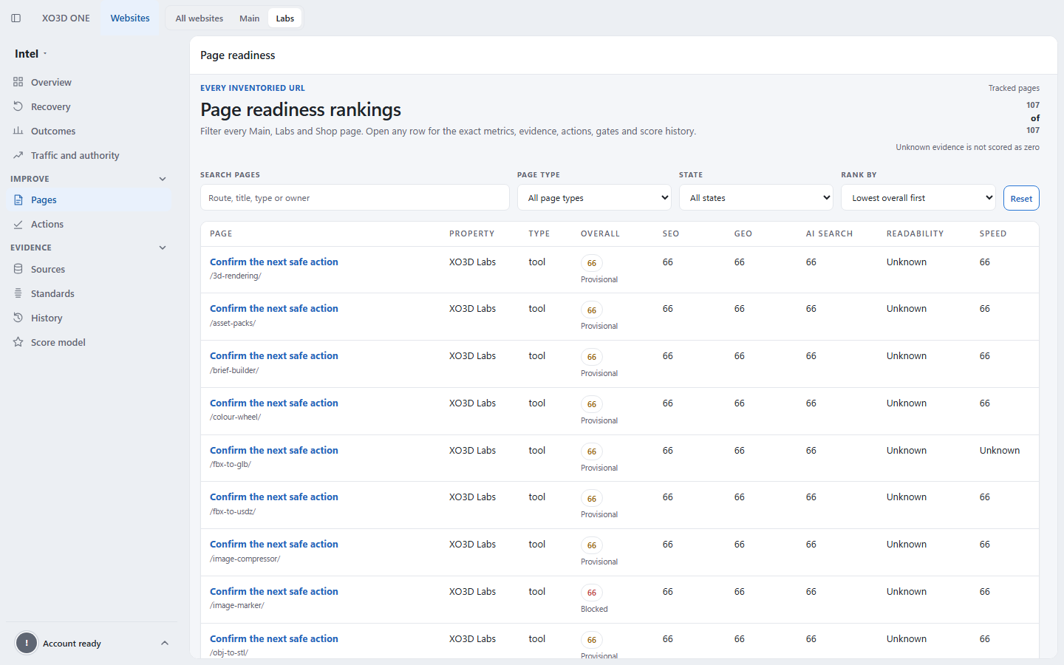Open the /image-marker/ page link
The height and width of the screenshot is (665, 1064).
(274, 591)
